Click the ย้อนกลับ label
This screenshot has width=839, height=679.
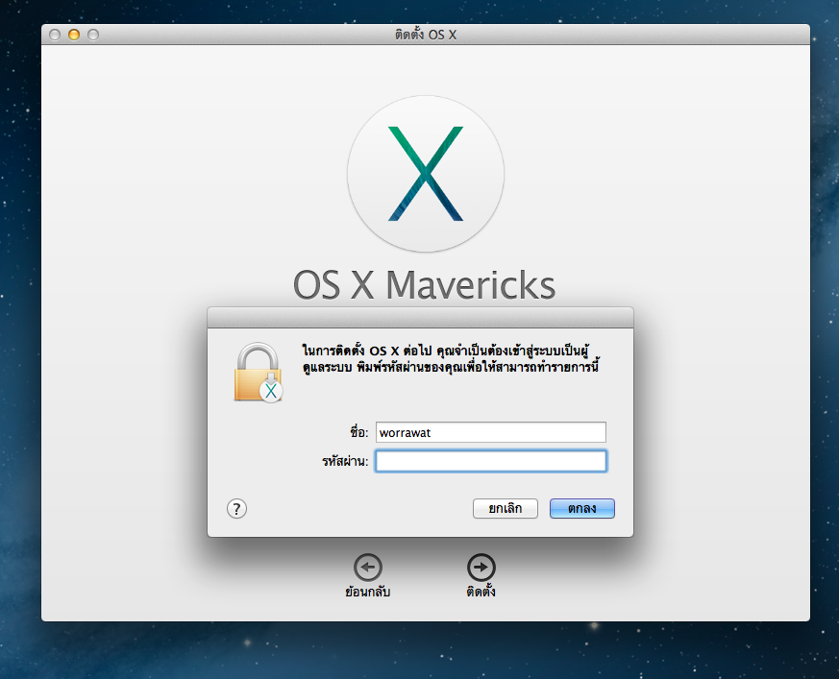pos(367,592)
